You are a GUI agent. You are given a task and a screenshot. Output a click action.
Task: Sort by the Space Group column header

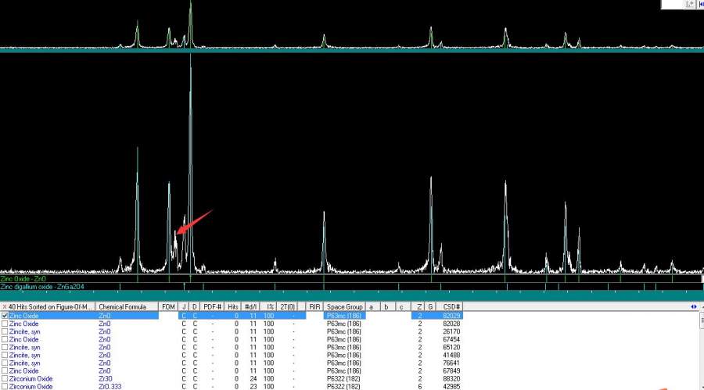click(344, 307)
